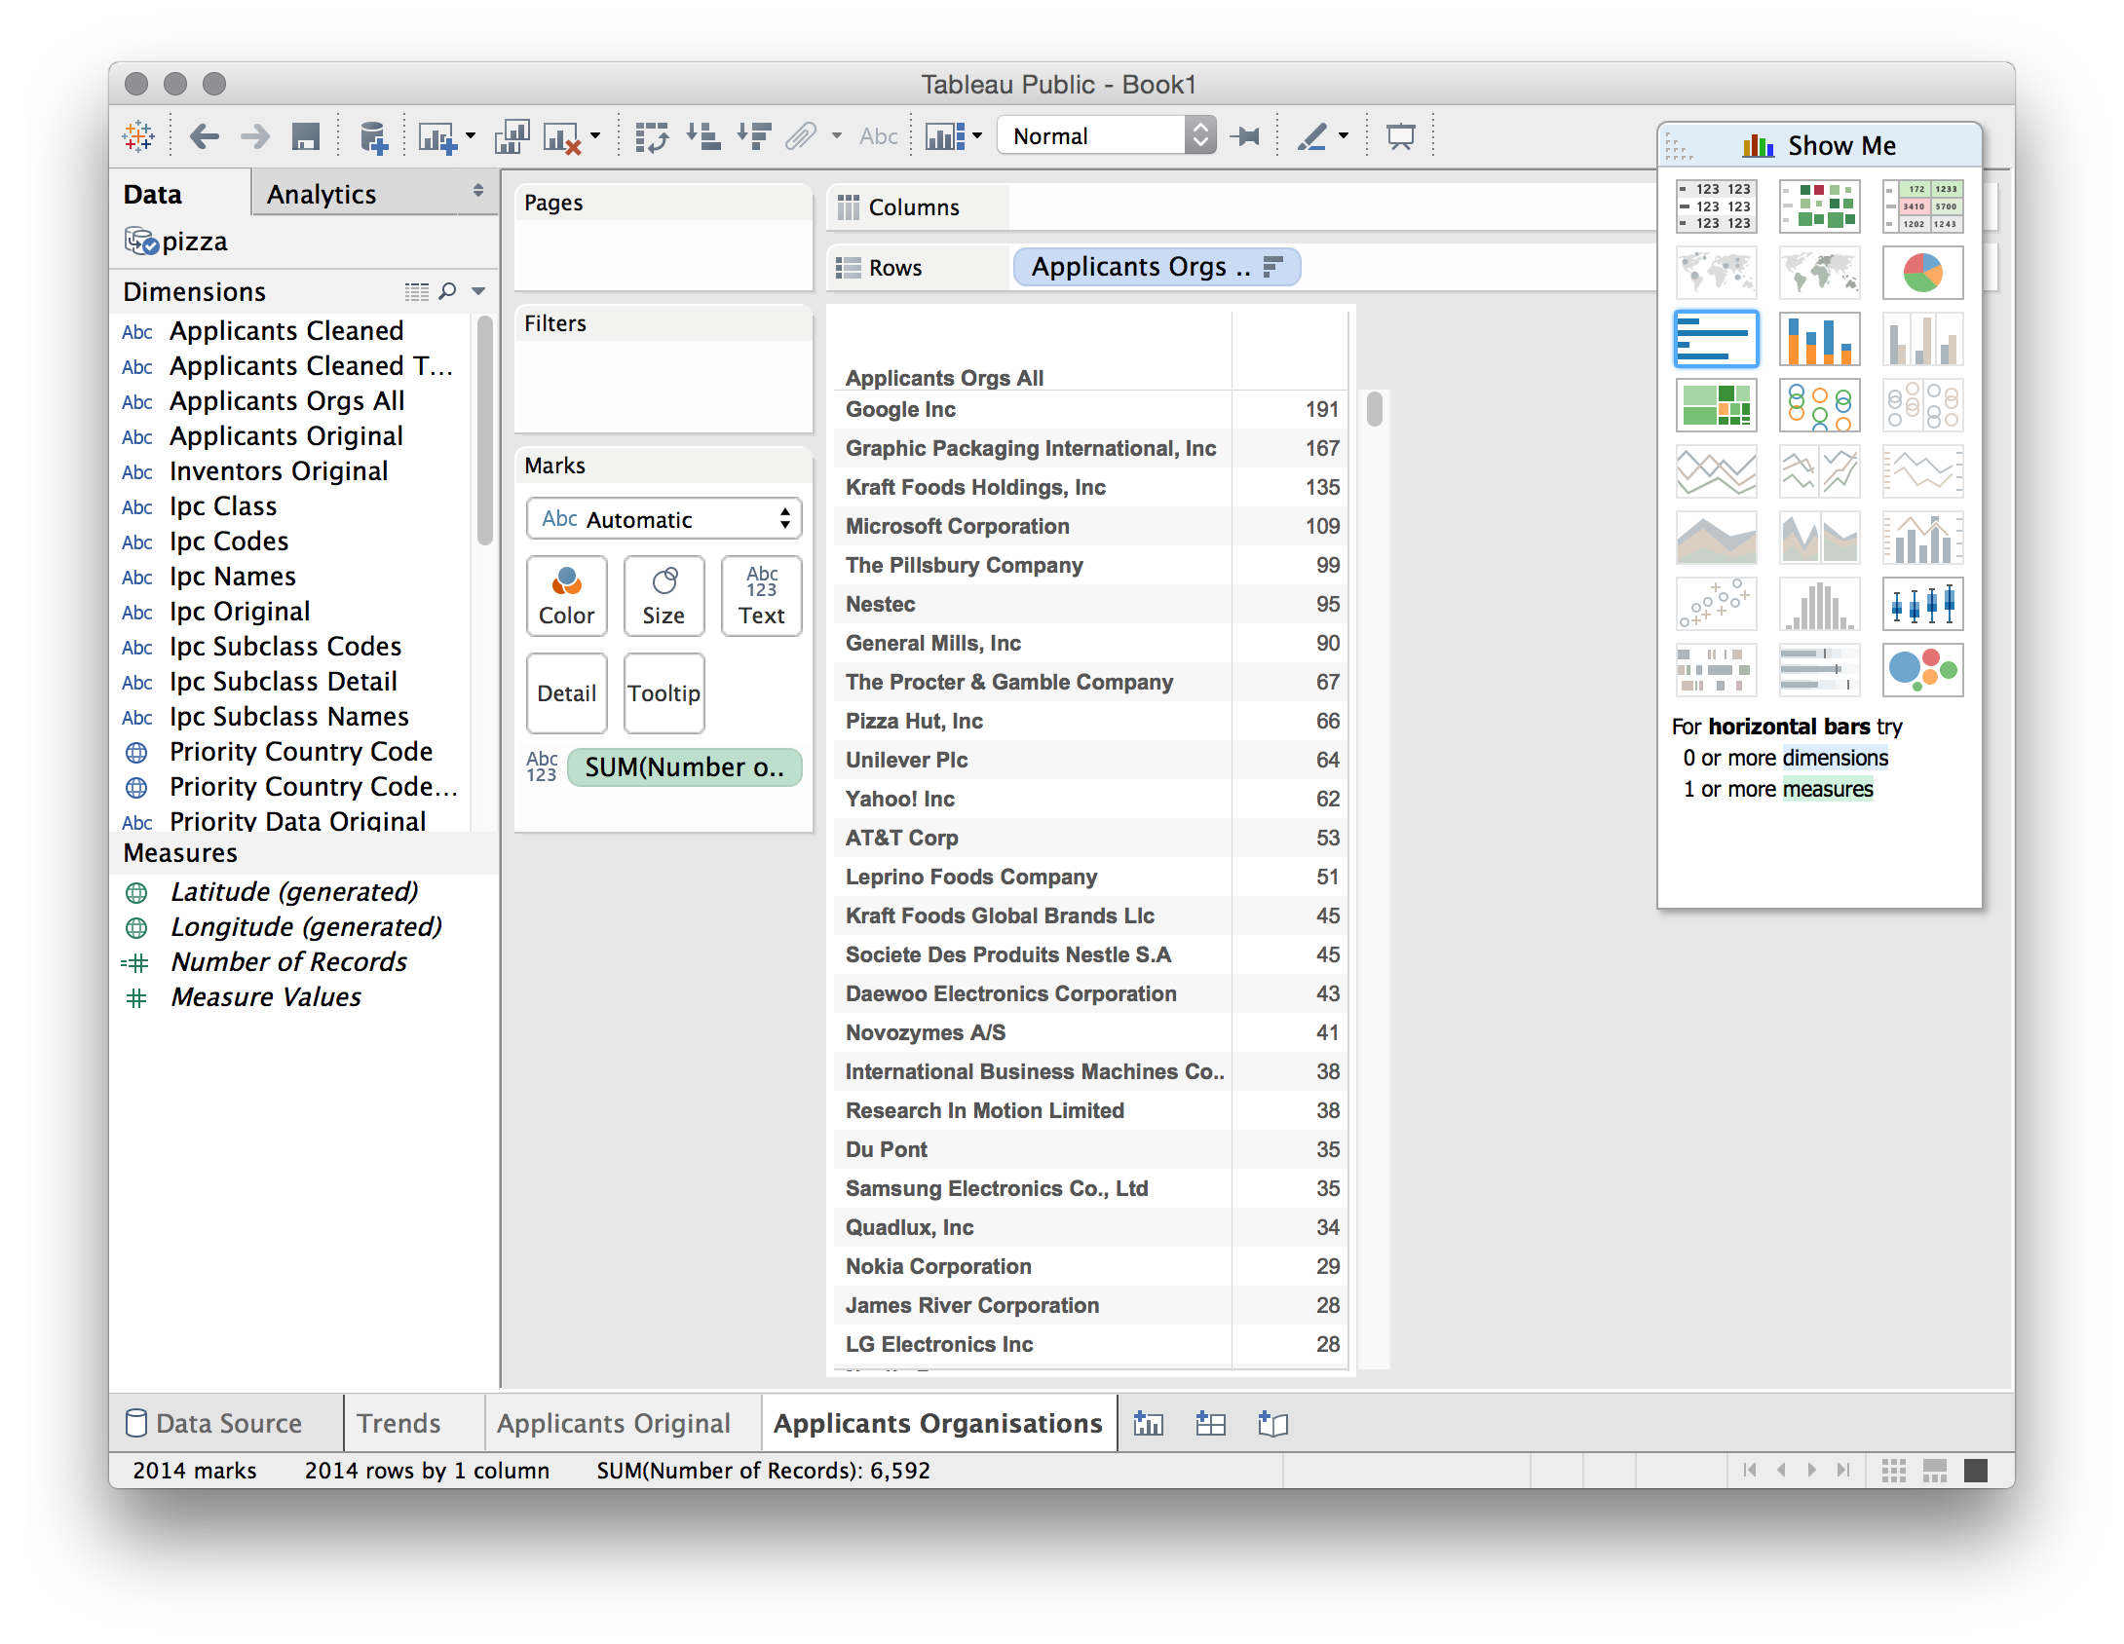Click the Sort descending toolbar icon

(x=754, y=136)
